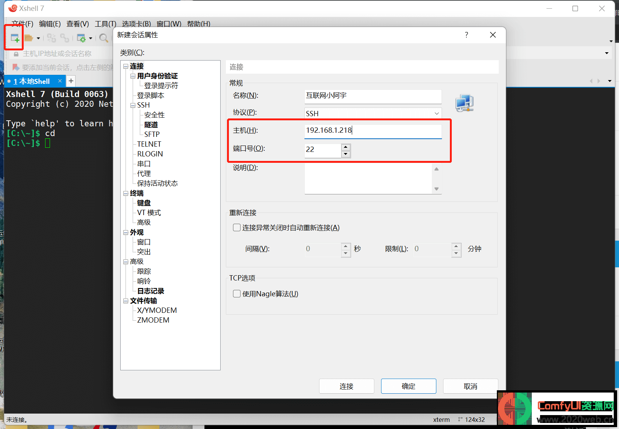Enable 使用Nagle算法 checkbox
This screenshot has width=619, height=429.
click(237, 294)
